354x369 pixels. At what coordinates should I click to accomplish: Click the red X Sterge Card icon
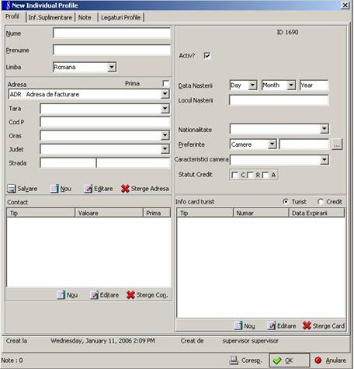[x=307, y=325]
